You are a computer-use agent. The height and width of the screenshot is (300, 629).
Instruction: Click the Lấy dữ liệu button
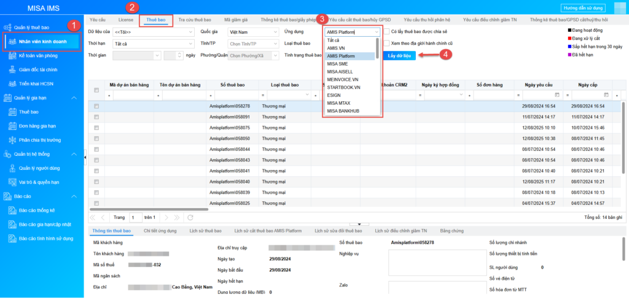[402, 55]
